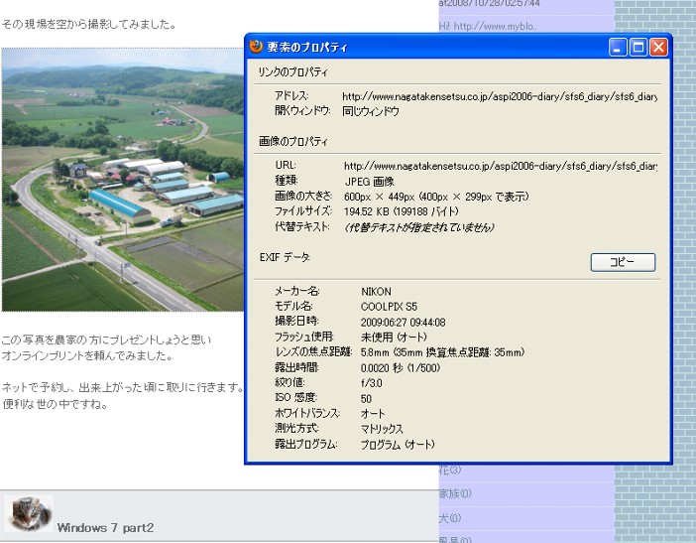Minimize the 要素のプロパティ dialog
Viewport: 696px width, 543px height.
pyautogui.click(x=617, y=47)
